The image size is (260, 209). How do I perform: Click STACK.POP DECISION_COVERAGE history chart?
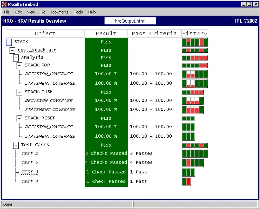pos(195,74)
